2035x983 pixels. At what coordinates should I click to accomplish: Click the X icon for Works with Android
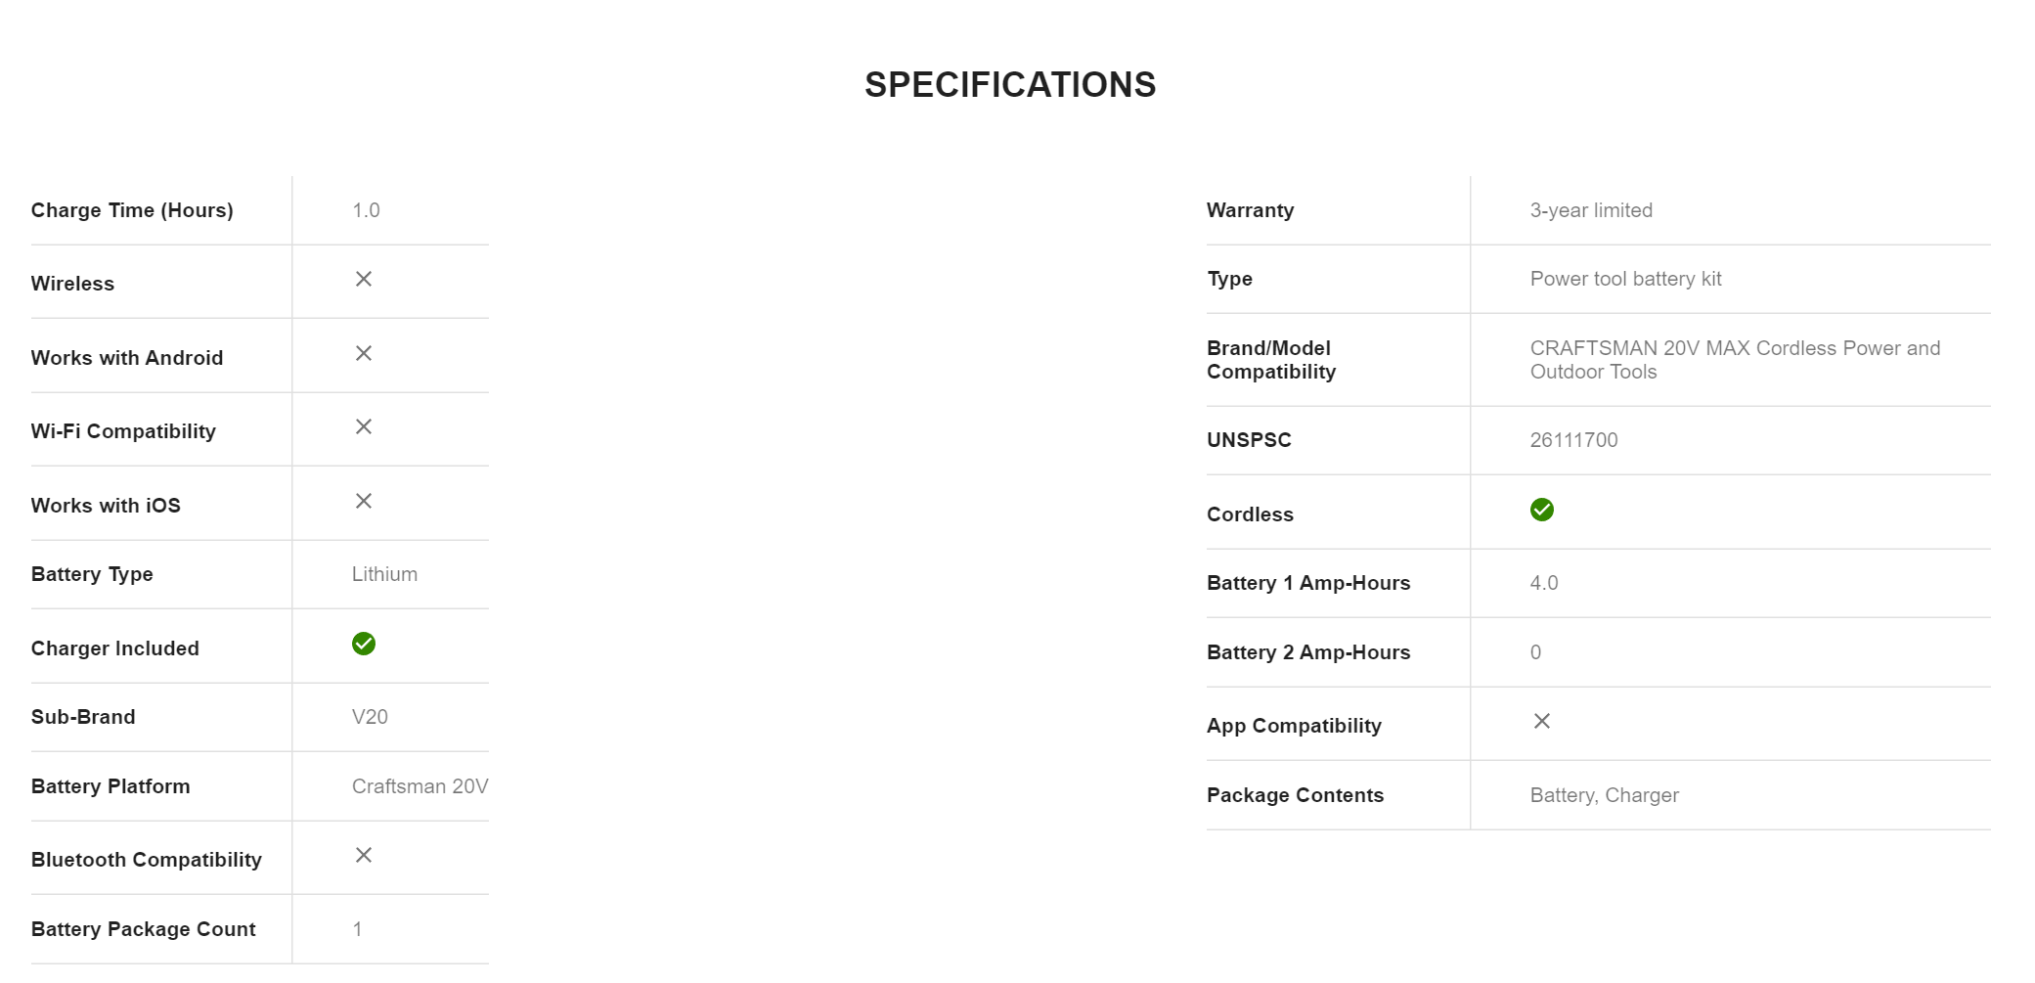click(364, 354)
